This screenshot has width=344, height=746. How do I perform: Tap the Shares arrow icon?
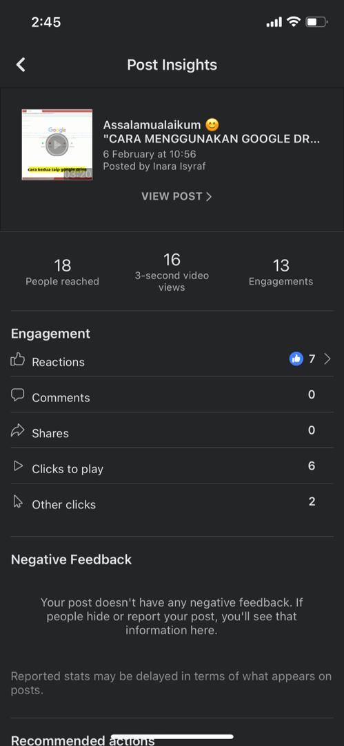point(18,431)
